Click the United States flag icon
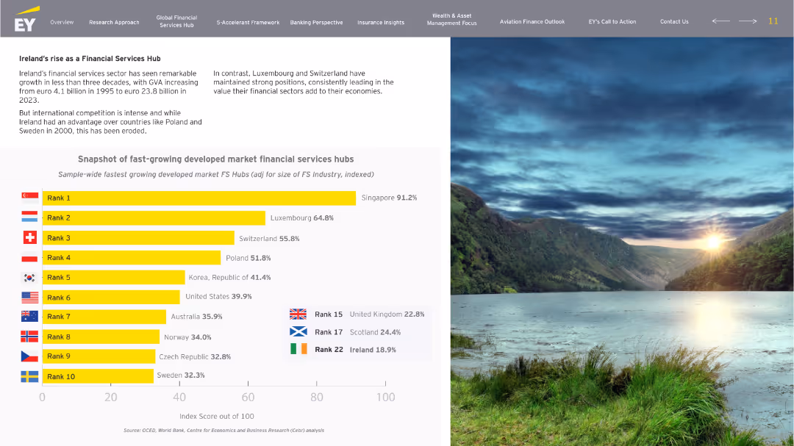The height and width of the screenshot is (446, 794). 30,297
